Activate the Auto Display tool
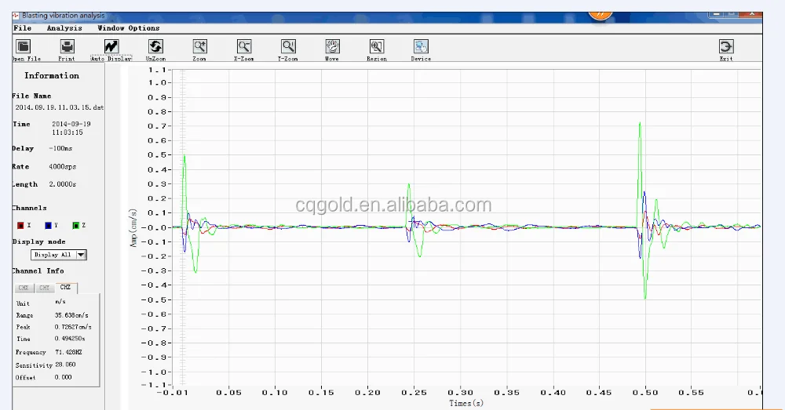785x410 pixels. point(111,46)
